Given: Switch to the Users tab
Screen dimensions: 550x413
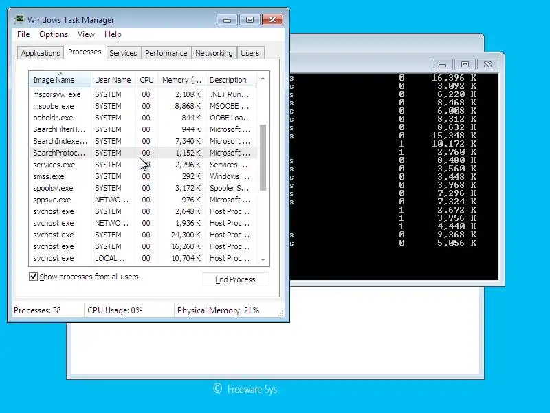Looking at the screenshot, I should (250, 53).
